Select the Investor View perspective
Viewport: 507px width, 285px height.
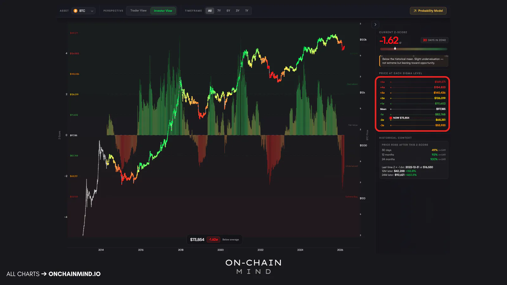163,11
